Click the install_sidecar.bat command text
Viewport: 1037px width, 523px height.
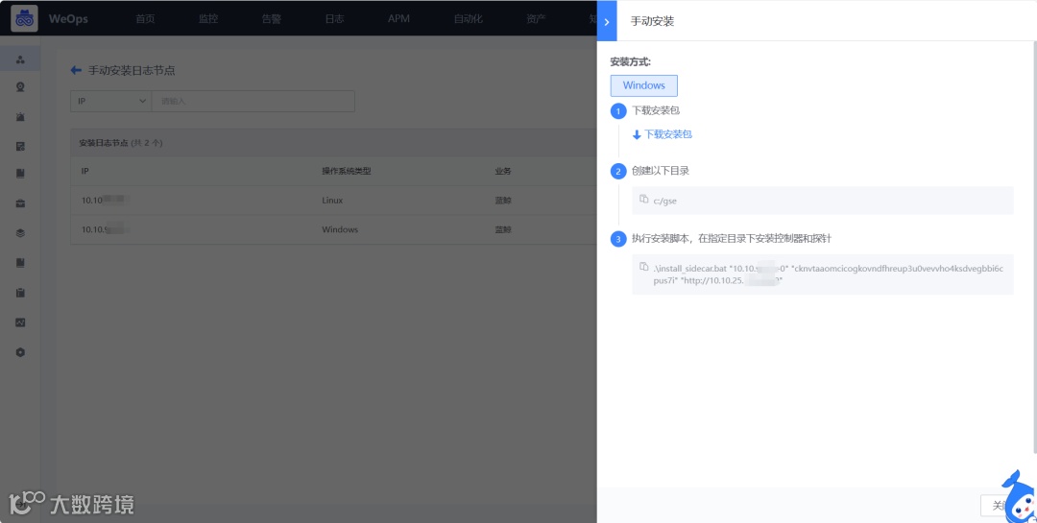pos(828,274)
